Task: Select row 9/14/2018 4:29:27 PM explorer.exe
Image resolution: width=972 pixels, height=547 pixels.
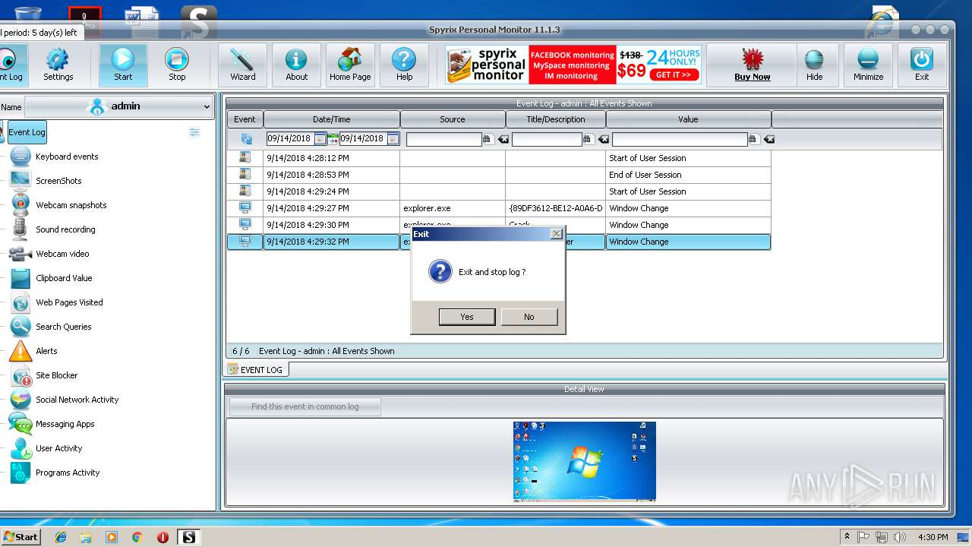Action: point(499,208)
